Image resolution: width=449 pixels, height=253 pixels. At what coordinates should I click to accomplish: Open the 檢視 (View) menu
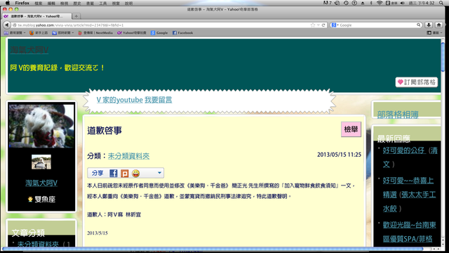click(x=64, y=3)
